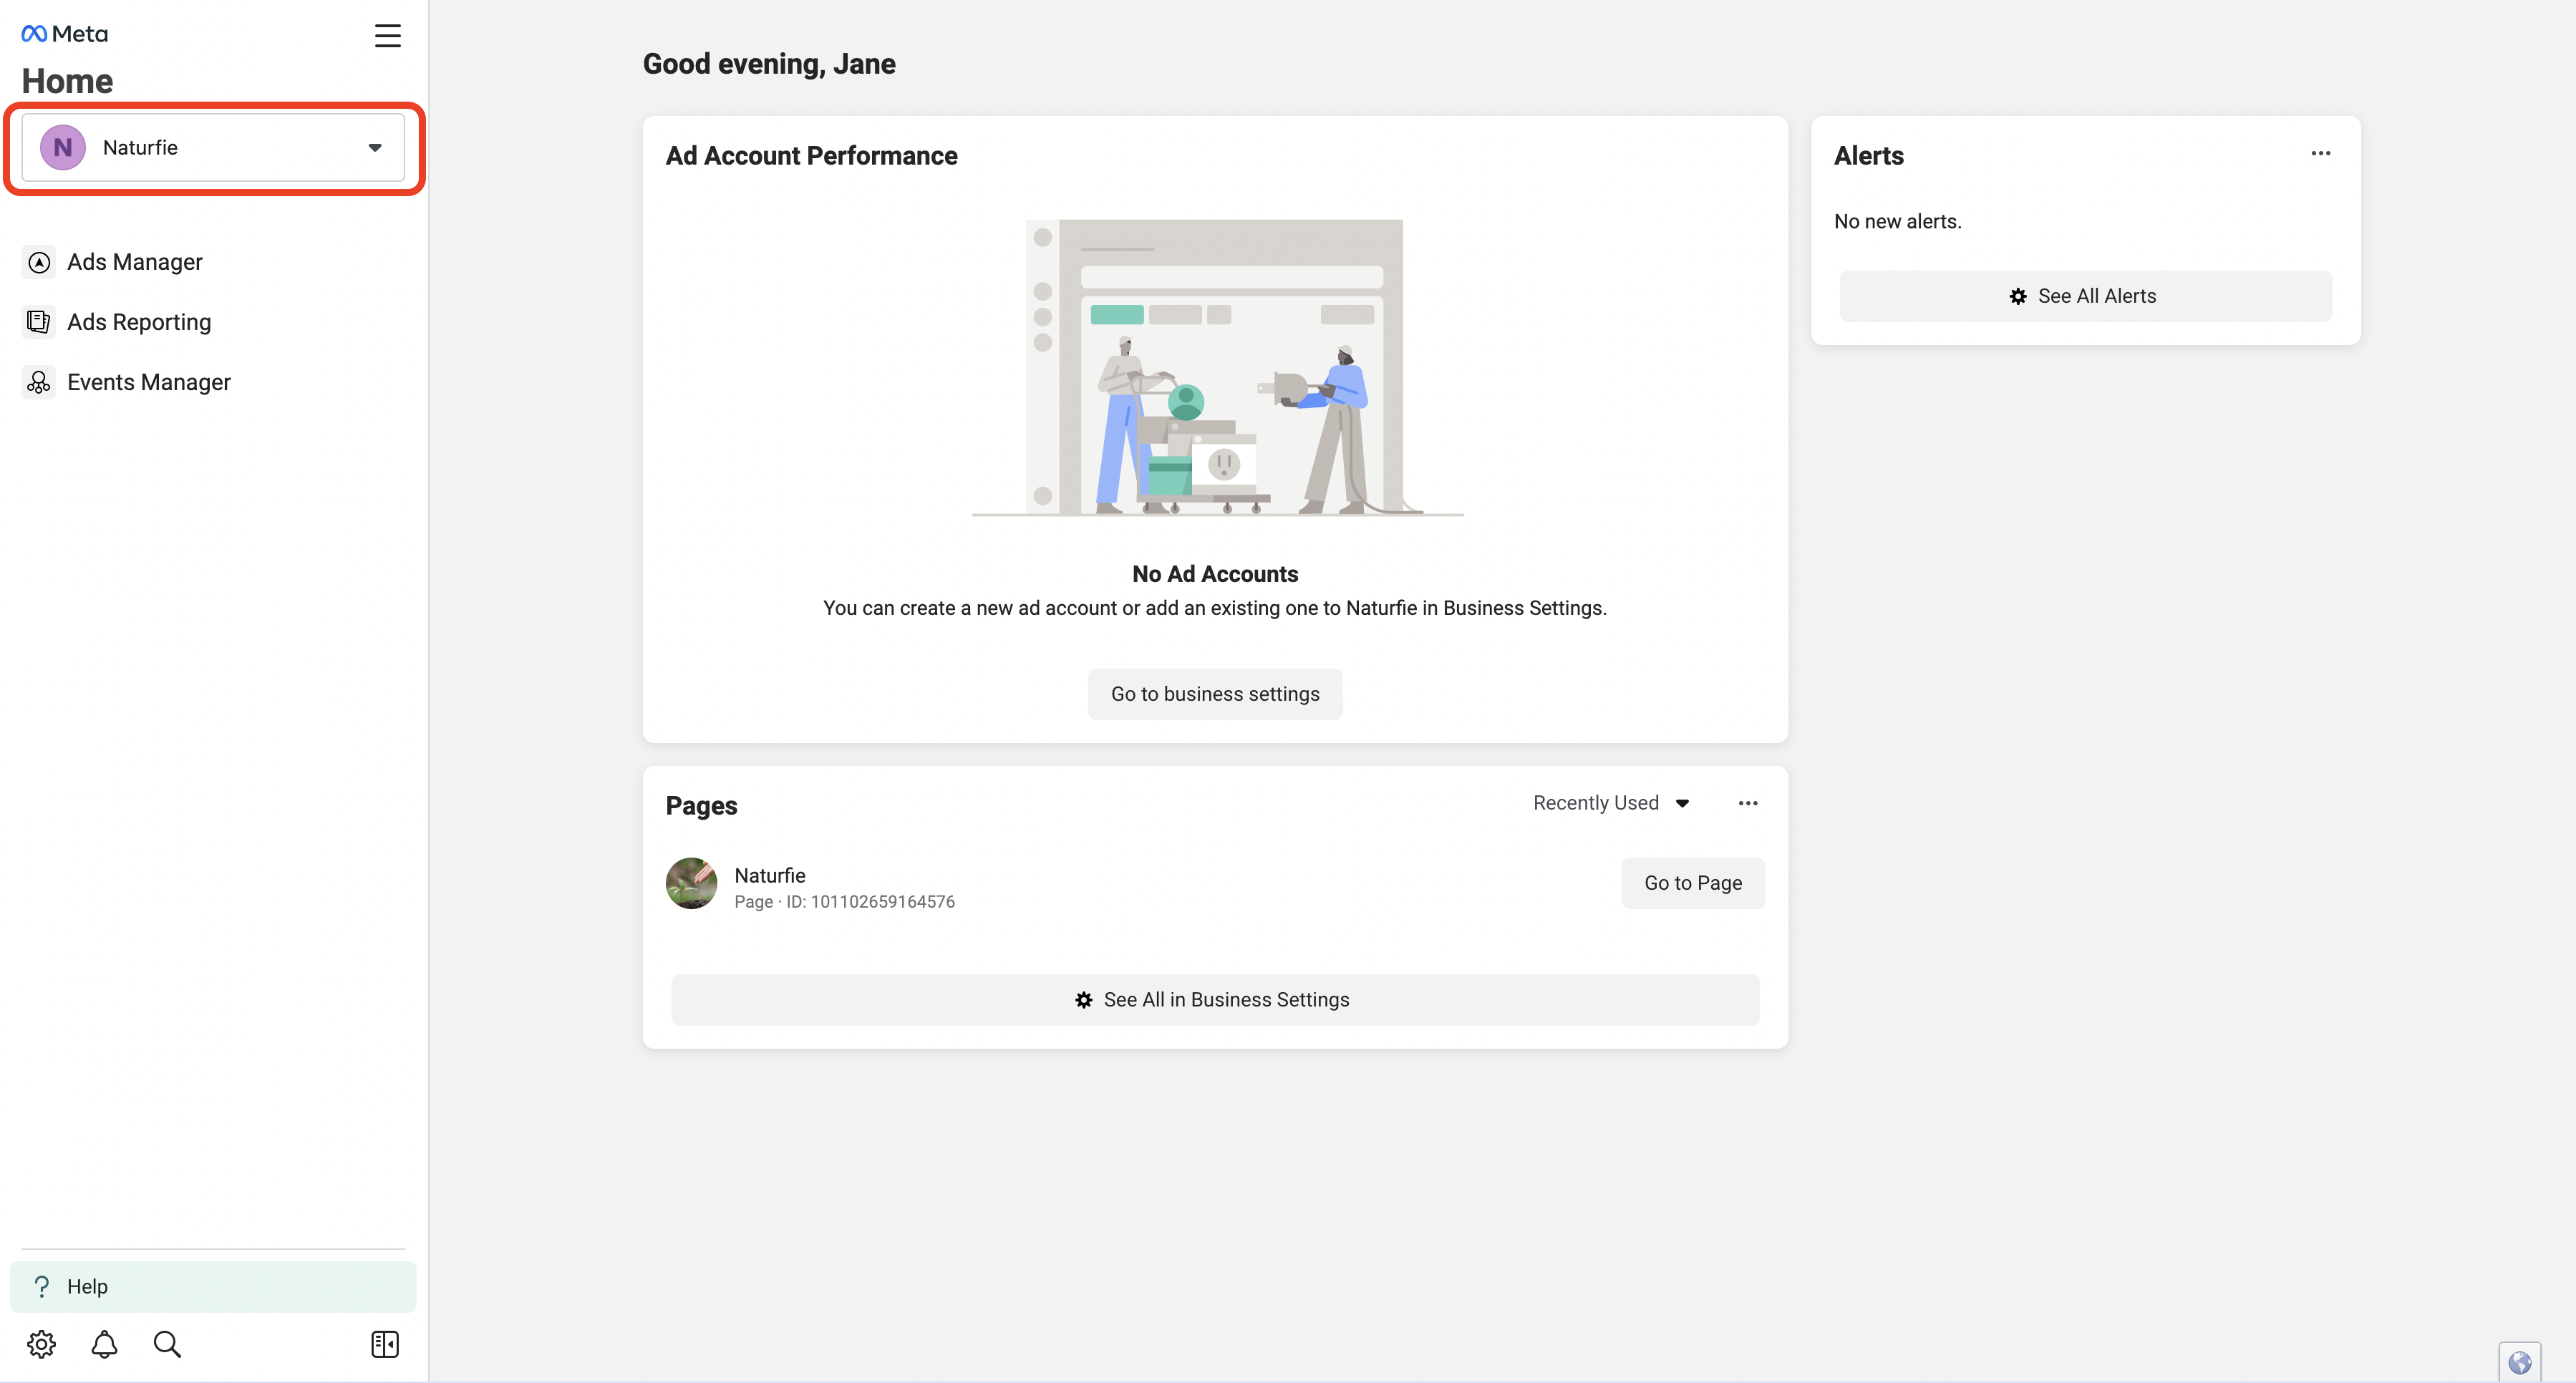Image resolution: width=2576 pixels, height=1383 pixels.
Task: Click the search magnifier icon
Action: click(167, 1344)
